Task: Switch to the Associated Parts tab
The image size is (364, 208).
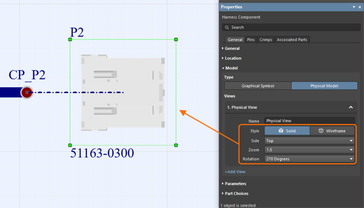Action: (x=292, y=40)
